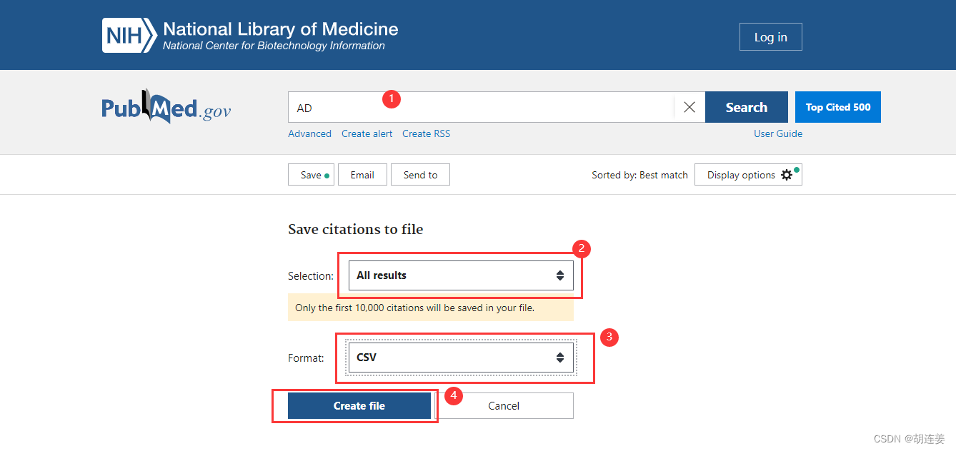Open the Advanced search link
The height and width of the screenshot is (451, 956).
pyautogui.click(x=309, y=133)
